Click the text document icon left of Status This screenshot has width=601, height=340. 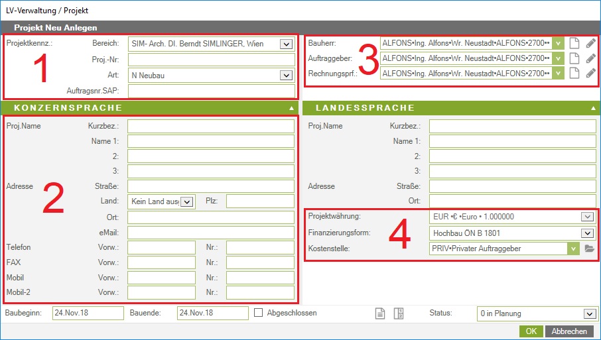pyautogui.click(x=380, y=313)
